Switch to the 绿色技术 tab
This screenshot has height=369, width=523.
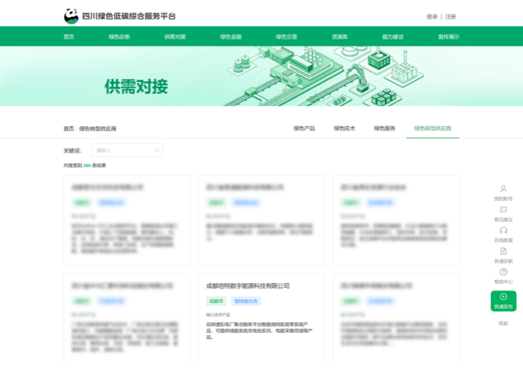point(344,129)
